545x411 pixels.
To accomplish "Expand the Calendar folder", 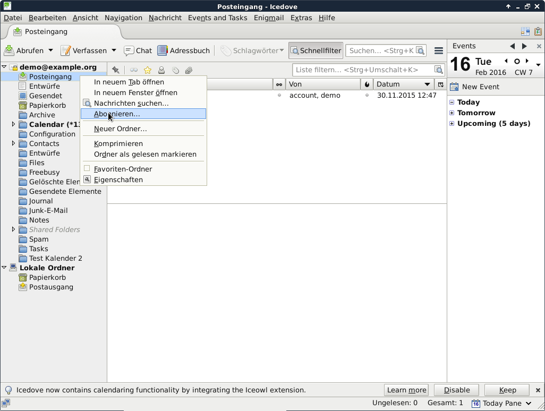I will point(13,124).
